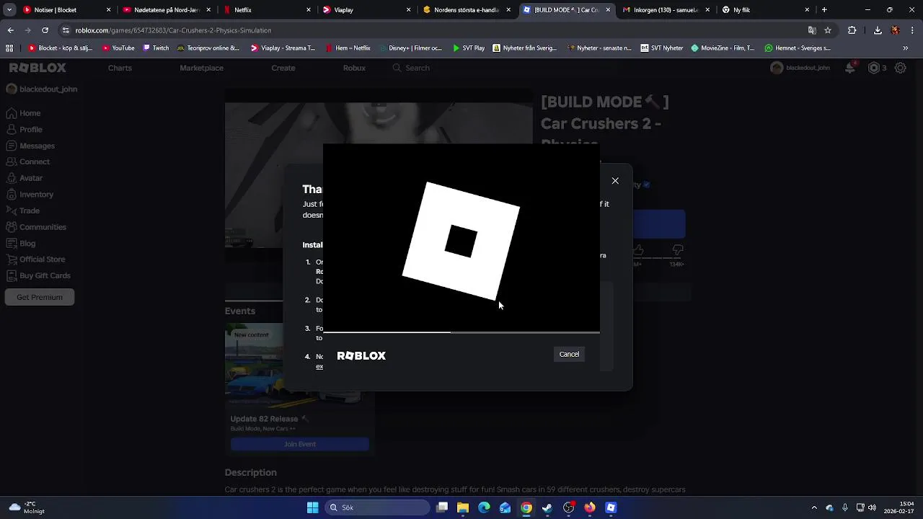Open Firefox from taskbar
This screenshot has width=923, height=519.
point(590,507)
